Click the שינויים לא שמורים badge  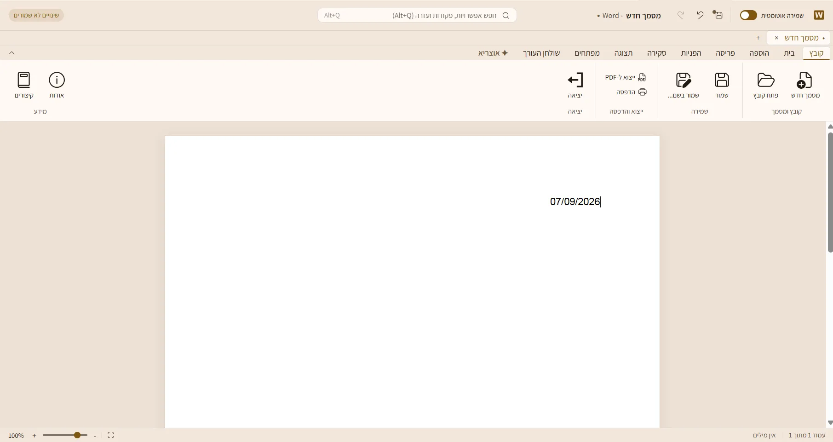click(36, 15)
